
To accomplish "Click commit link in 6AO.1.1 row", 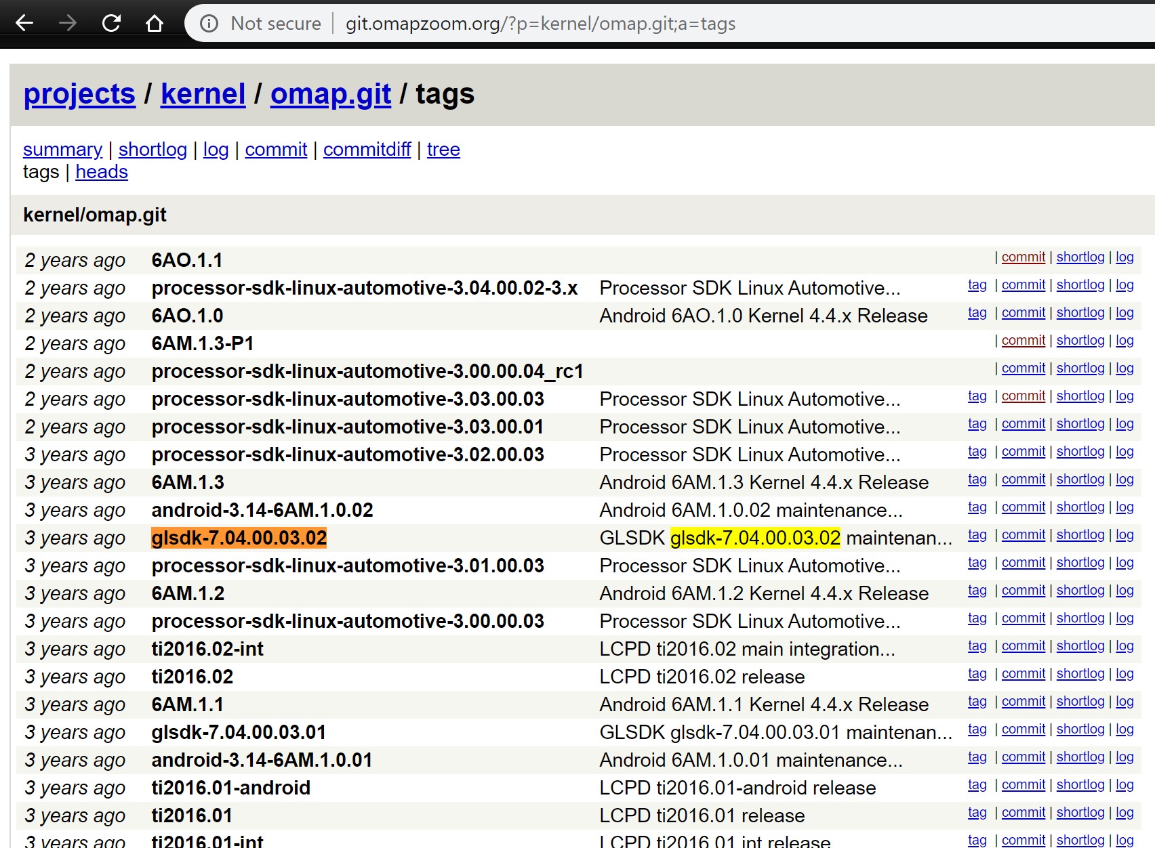I will pos(1024,257).
